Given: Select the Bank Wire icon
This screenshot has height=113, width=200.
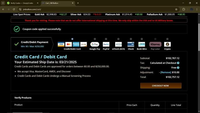Looking at the screenshot, I should coord(142,44).
